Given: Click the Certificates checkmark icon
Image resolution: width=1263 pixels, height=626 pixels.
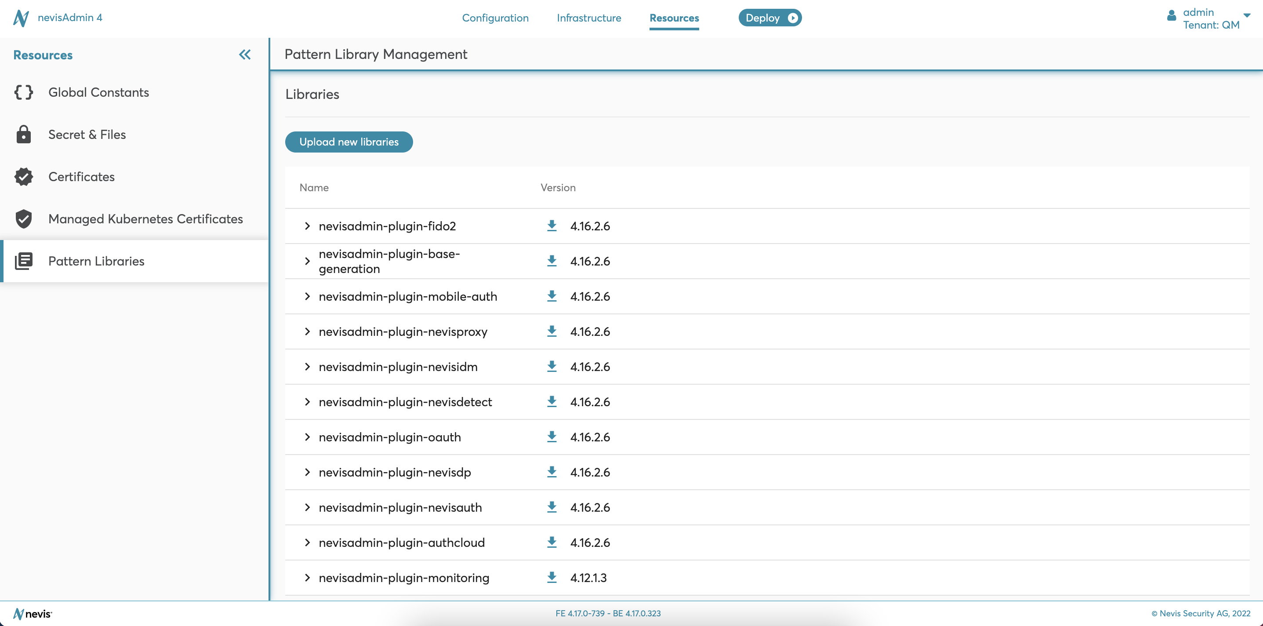Looking at the screenshot, I should pos(23,176).
